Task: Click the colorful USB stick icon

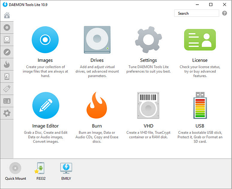Action: (x=200, y=105)
